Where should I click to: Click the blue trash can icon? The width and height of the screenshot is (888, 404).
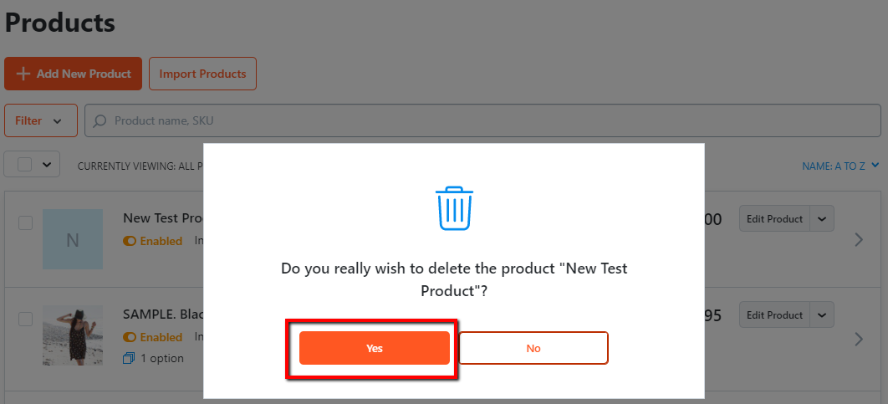pos(454,208)
